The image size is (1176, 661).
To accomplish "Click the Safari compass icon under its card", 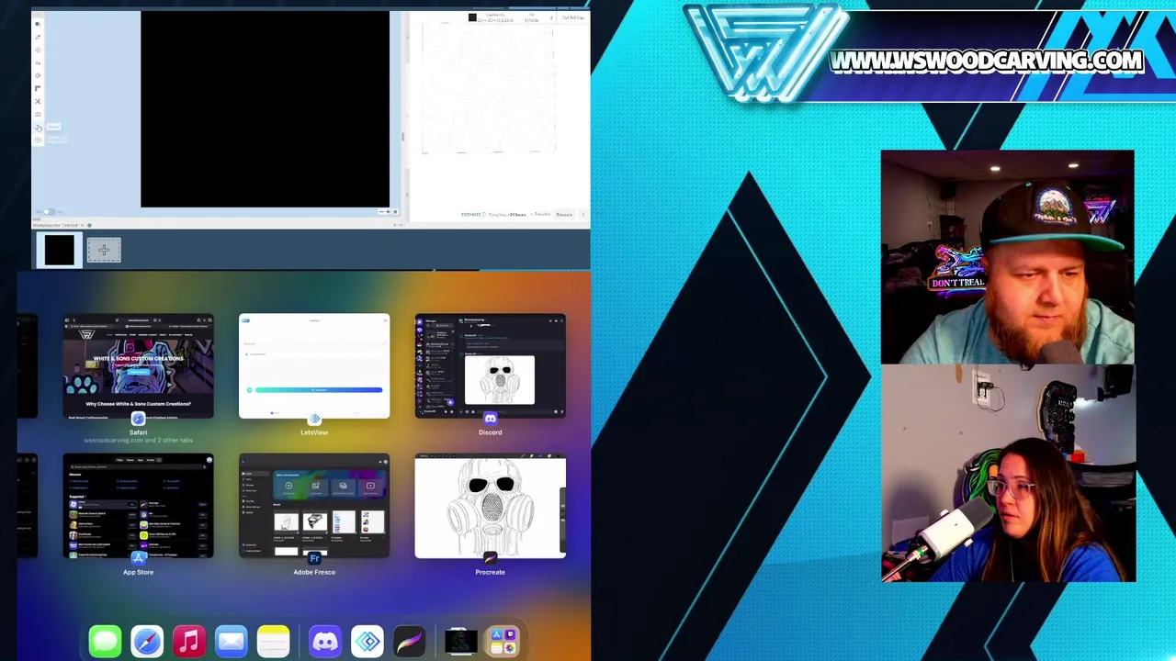I will 138,419.
